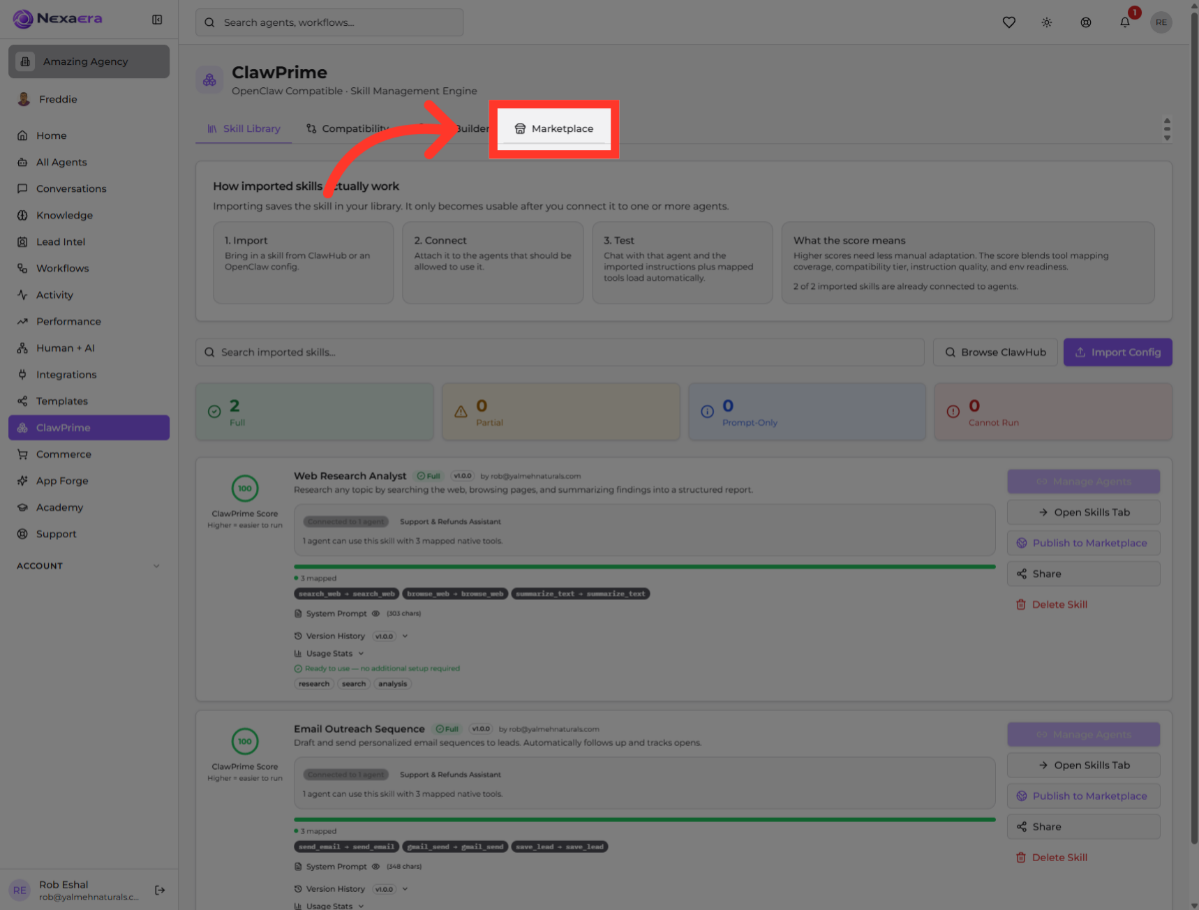This screenshot has height=910, width=1199.
Task: Open Academy section
Action: click(89, 507)
